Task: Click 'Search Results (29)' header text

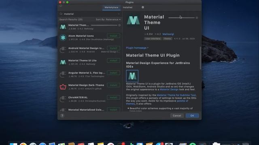Action: click(x=71, y=19)
